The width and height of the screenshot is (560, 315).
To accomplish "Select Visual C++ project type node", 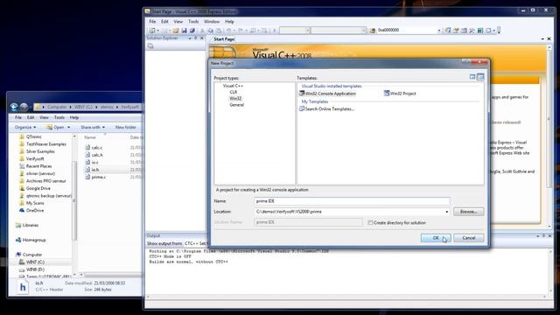I will [x=233, y=86].
